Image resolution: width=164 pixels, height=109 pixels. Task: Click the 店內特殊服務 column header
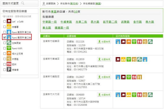coord(123,36)
